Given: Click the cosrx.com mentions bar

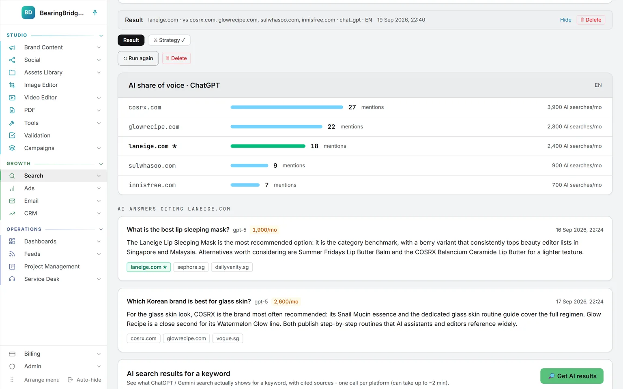Looking at the screenshot, I should click(x=287, y=107).
